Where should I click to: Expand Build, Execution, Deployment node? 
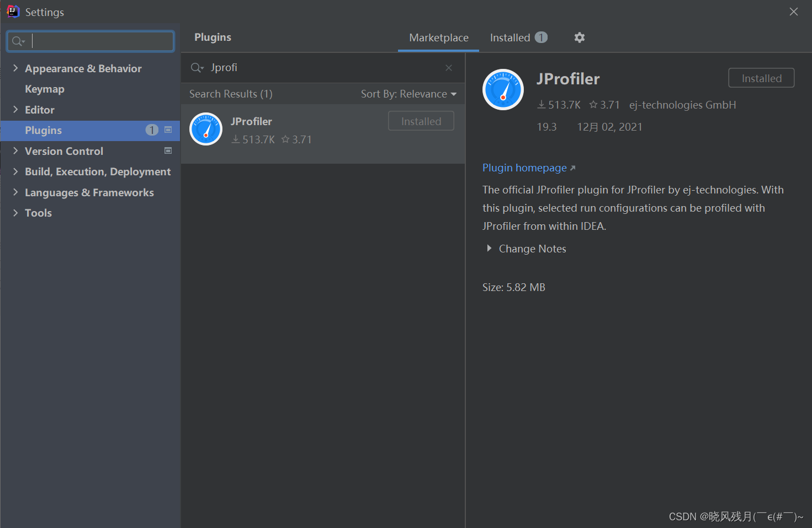click(15, 171)
